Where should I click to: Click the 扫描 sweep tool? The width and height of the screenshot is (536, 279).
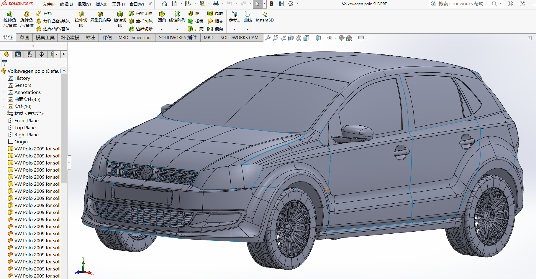coord(44,14)
